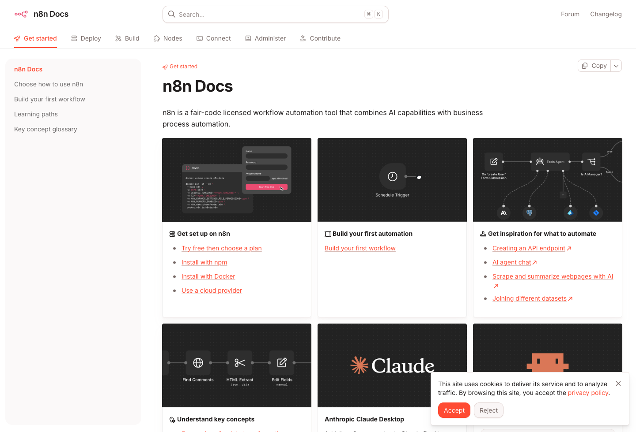Click the Copy page button
The image size is (636, 432).
point(594,66)
